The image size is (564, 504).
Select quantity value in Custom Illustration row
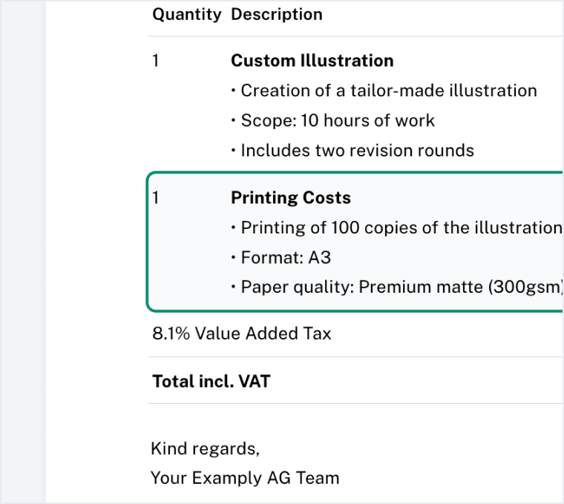coord(156,61)
